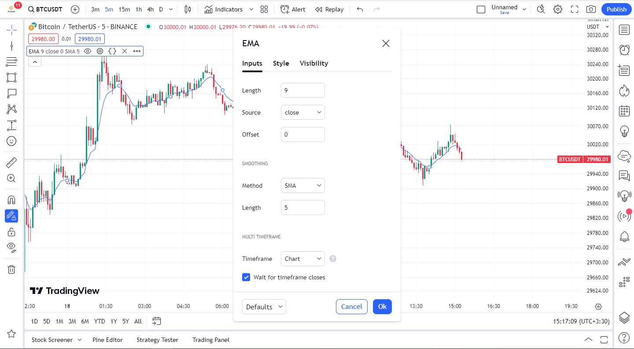Open the indicator templates grid
The height and width of the screenshot is (349, 634).
[264, 9]
